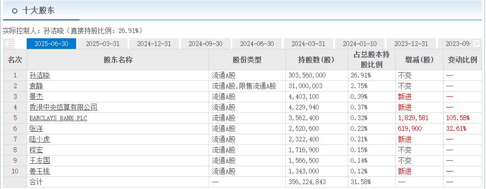
Task: Select the active 2025-06-30 tab
Action: (x=51, y=44)
